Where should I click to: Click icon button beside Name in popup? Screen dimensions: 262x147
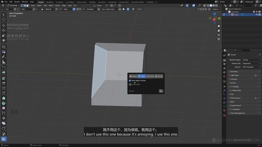coord(161,91)
